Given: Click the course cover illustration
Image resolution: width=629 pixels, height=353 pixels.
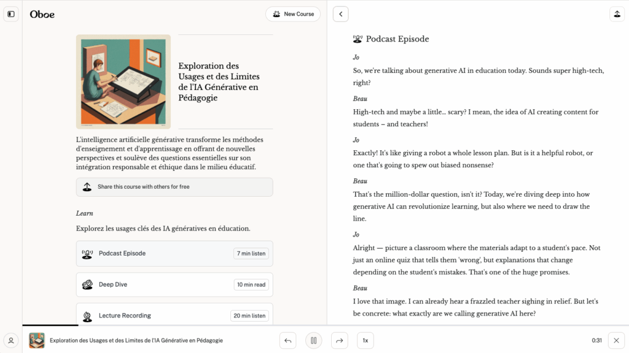Looking at the screenshot, I should tap(123, 82).
